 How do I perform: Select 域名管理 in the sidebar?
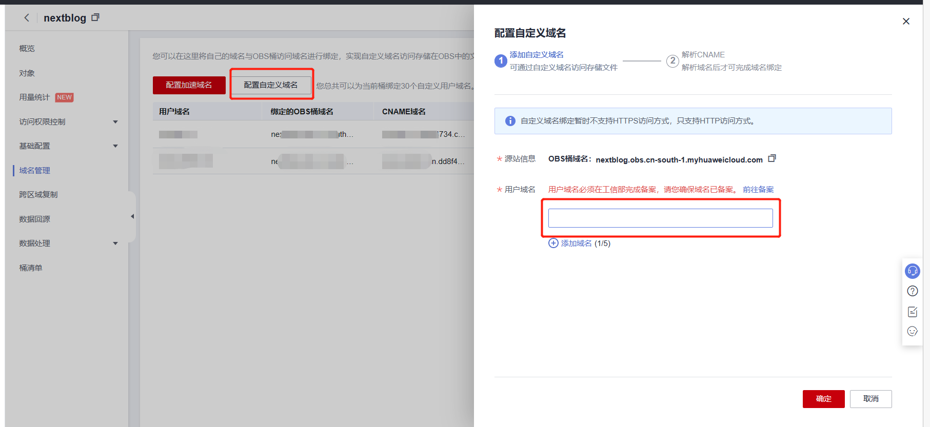(x=34, y=171)
